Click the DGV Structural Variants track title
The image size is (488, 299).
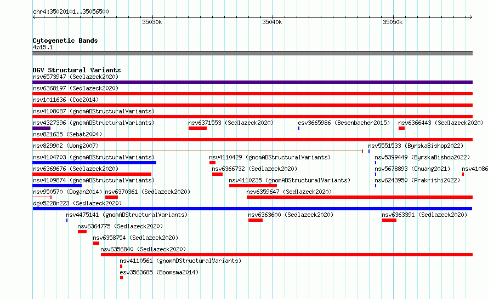point(77,70)
